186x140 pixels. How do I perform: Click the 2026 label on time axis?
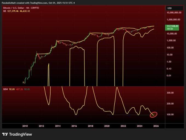click(156, 126)
